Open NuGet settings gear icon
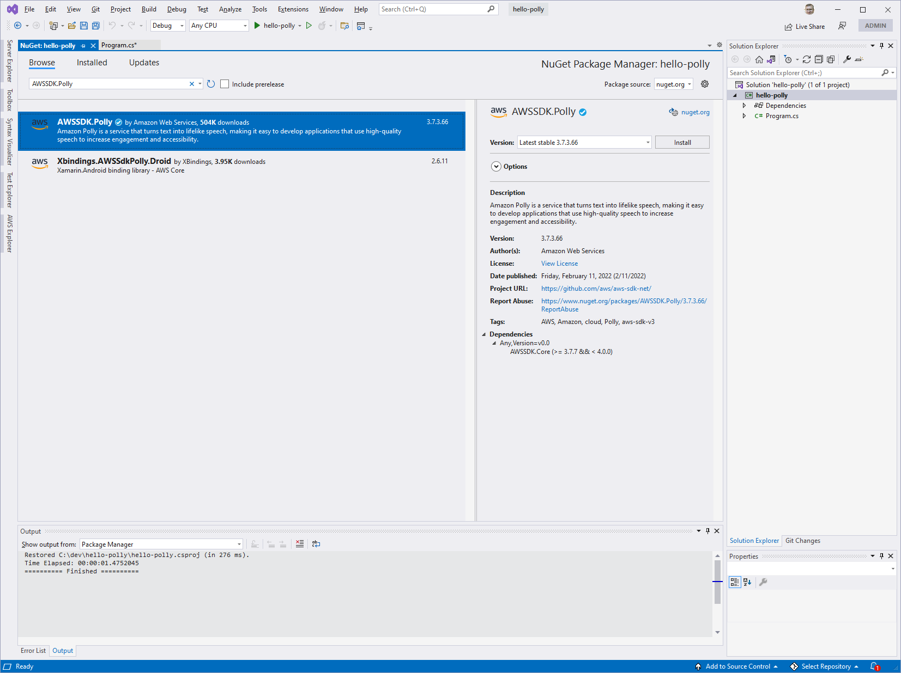This screenshot has height=673, width=901. [x=705, y=84]
